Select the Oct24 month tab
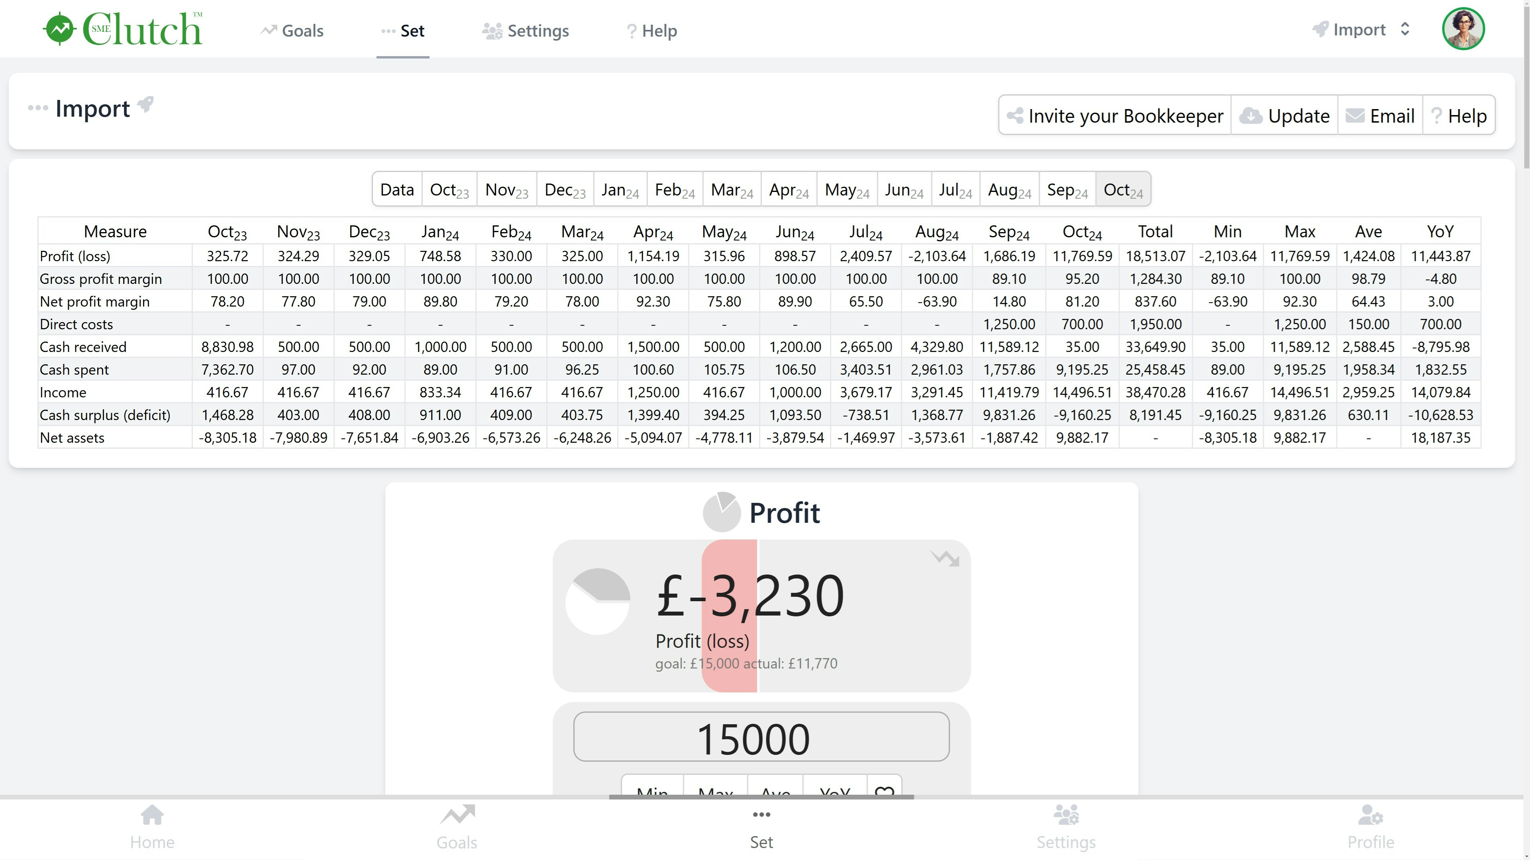The width and height of the screenshot is (1530, 860). [1123, 190]
